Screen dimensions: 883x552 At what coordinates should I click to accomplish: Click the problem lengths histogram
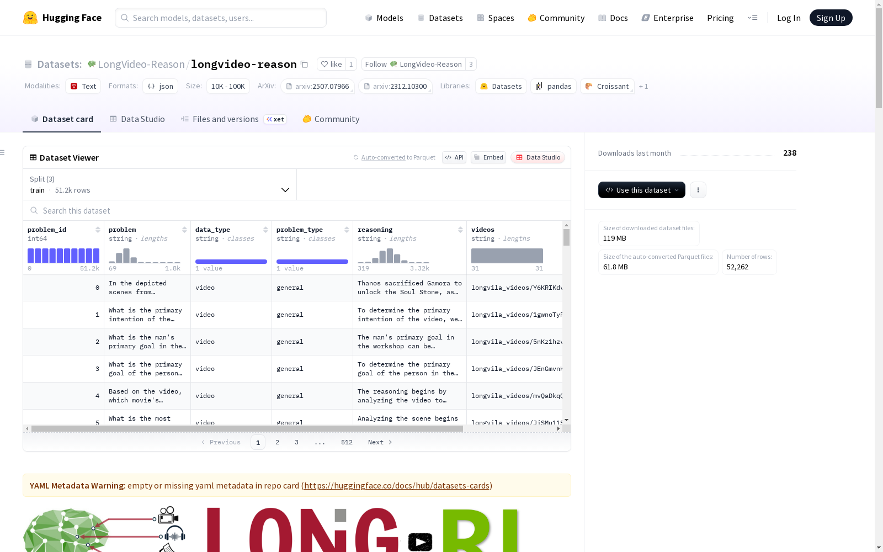[x=145, y=256]
